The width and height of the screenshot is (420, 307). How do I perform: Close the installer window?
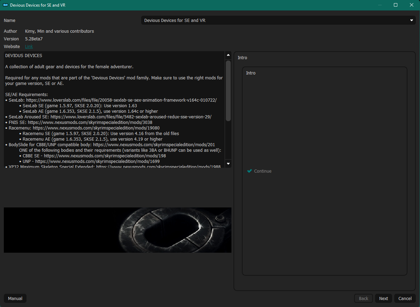click(x=412, y=5)
